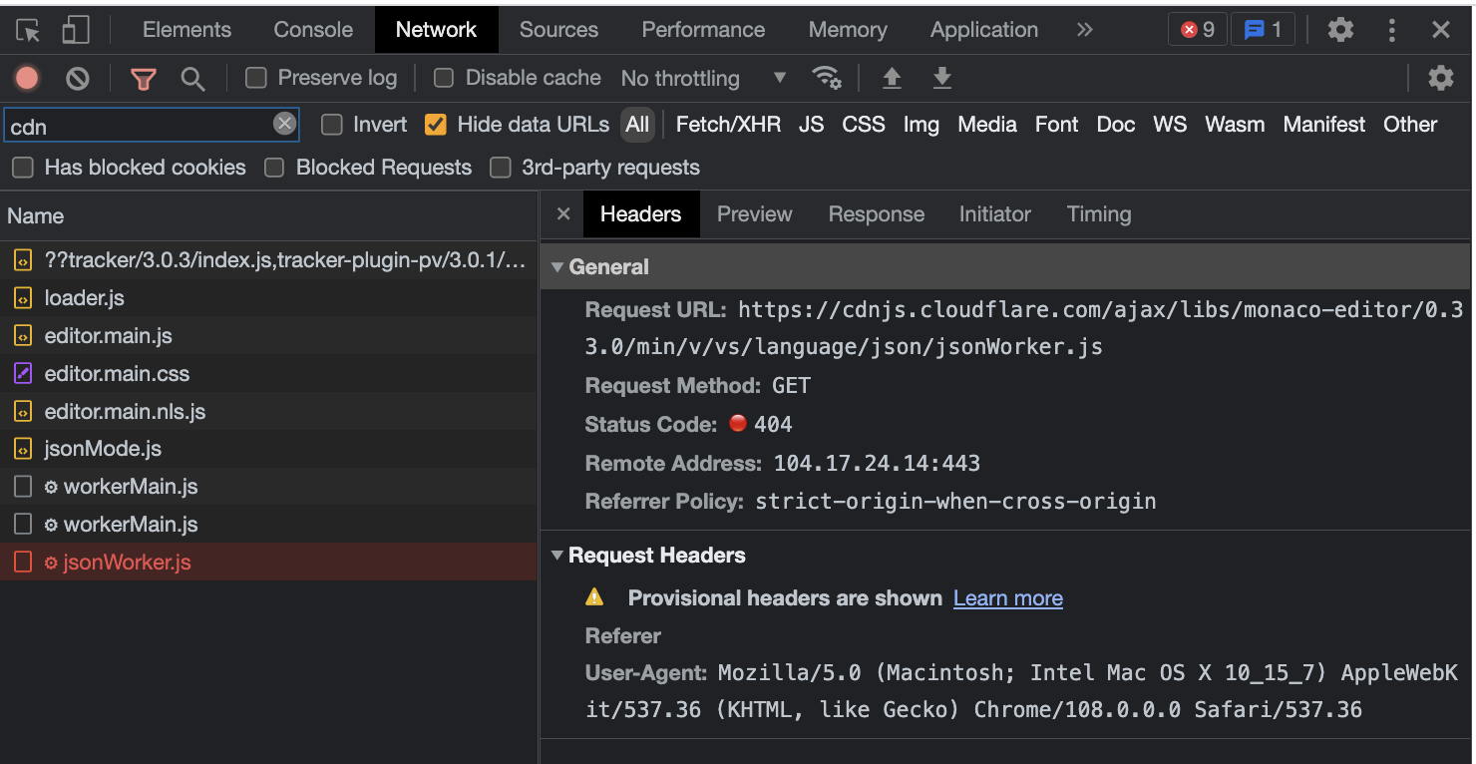Check the 3rd-party requests checkbox

(501, 168)
